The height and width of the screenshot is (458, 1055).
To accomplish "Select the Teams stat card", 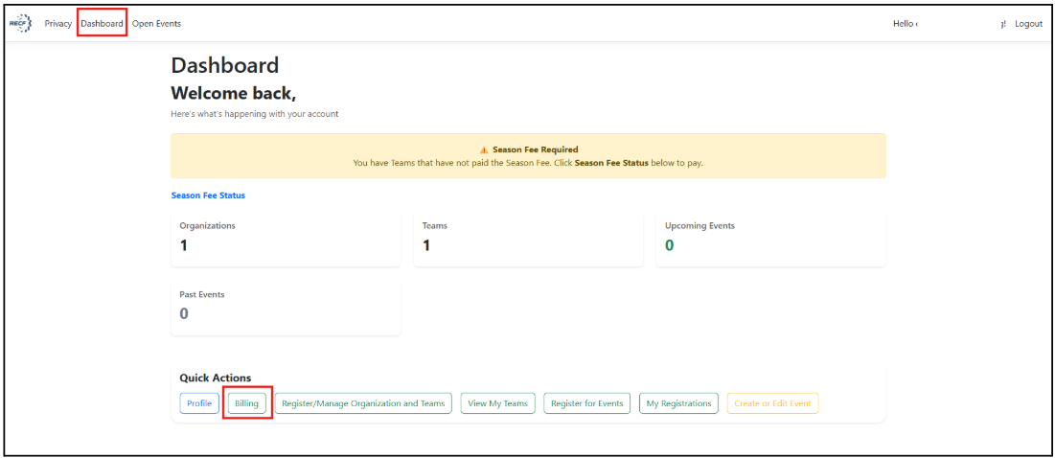I will coord(528,240).
